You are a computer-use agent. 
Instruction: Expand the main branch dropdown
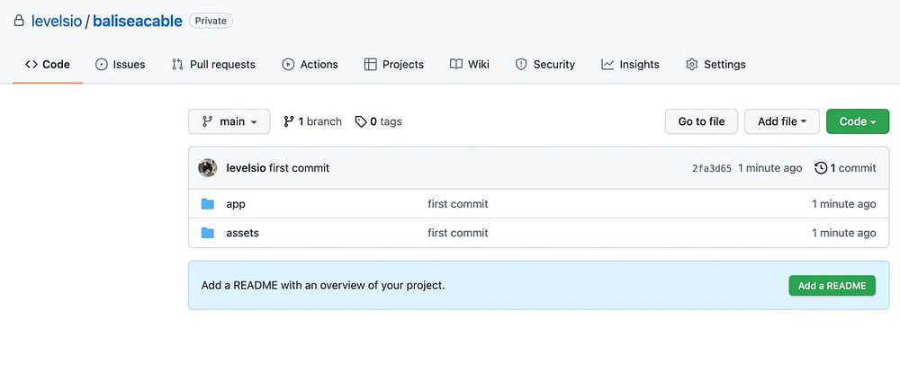tap(229, 121)
